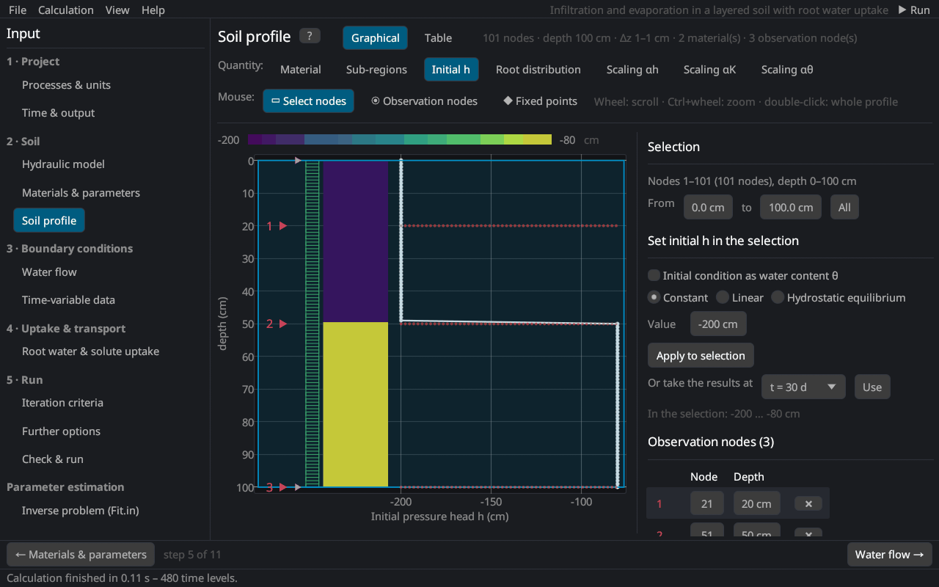
Task: Open the results time dropdown t = 30 d
Action: (x=803, y=387)
